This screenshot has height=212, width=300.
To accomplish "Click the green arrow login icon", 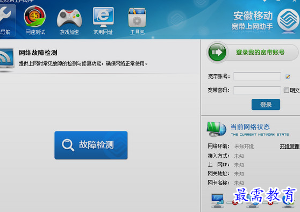I will pyautogui.click(x=217, y=53).
